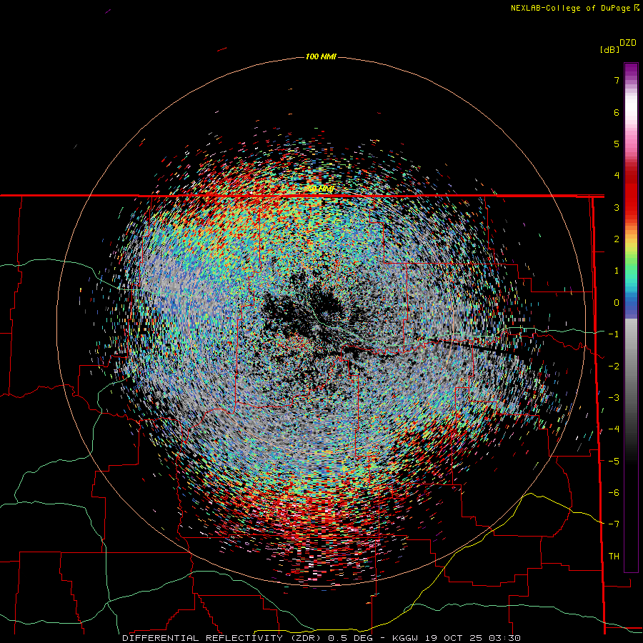Click the radar site center point
This screenshot has height=643, width=643.
321,321
